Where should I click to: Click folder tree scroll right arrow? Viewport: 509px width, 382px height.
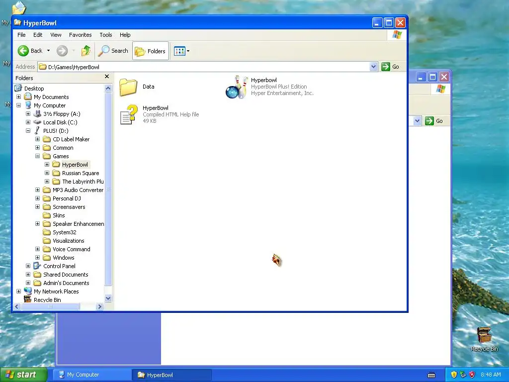tap(99, 306)
